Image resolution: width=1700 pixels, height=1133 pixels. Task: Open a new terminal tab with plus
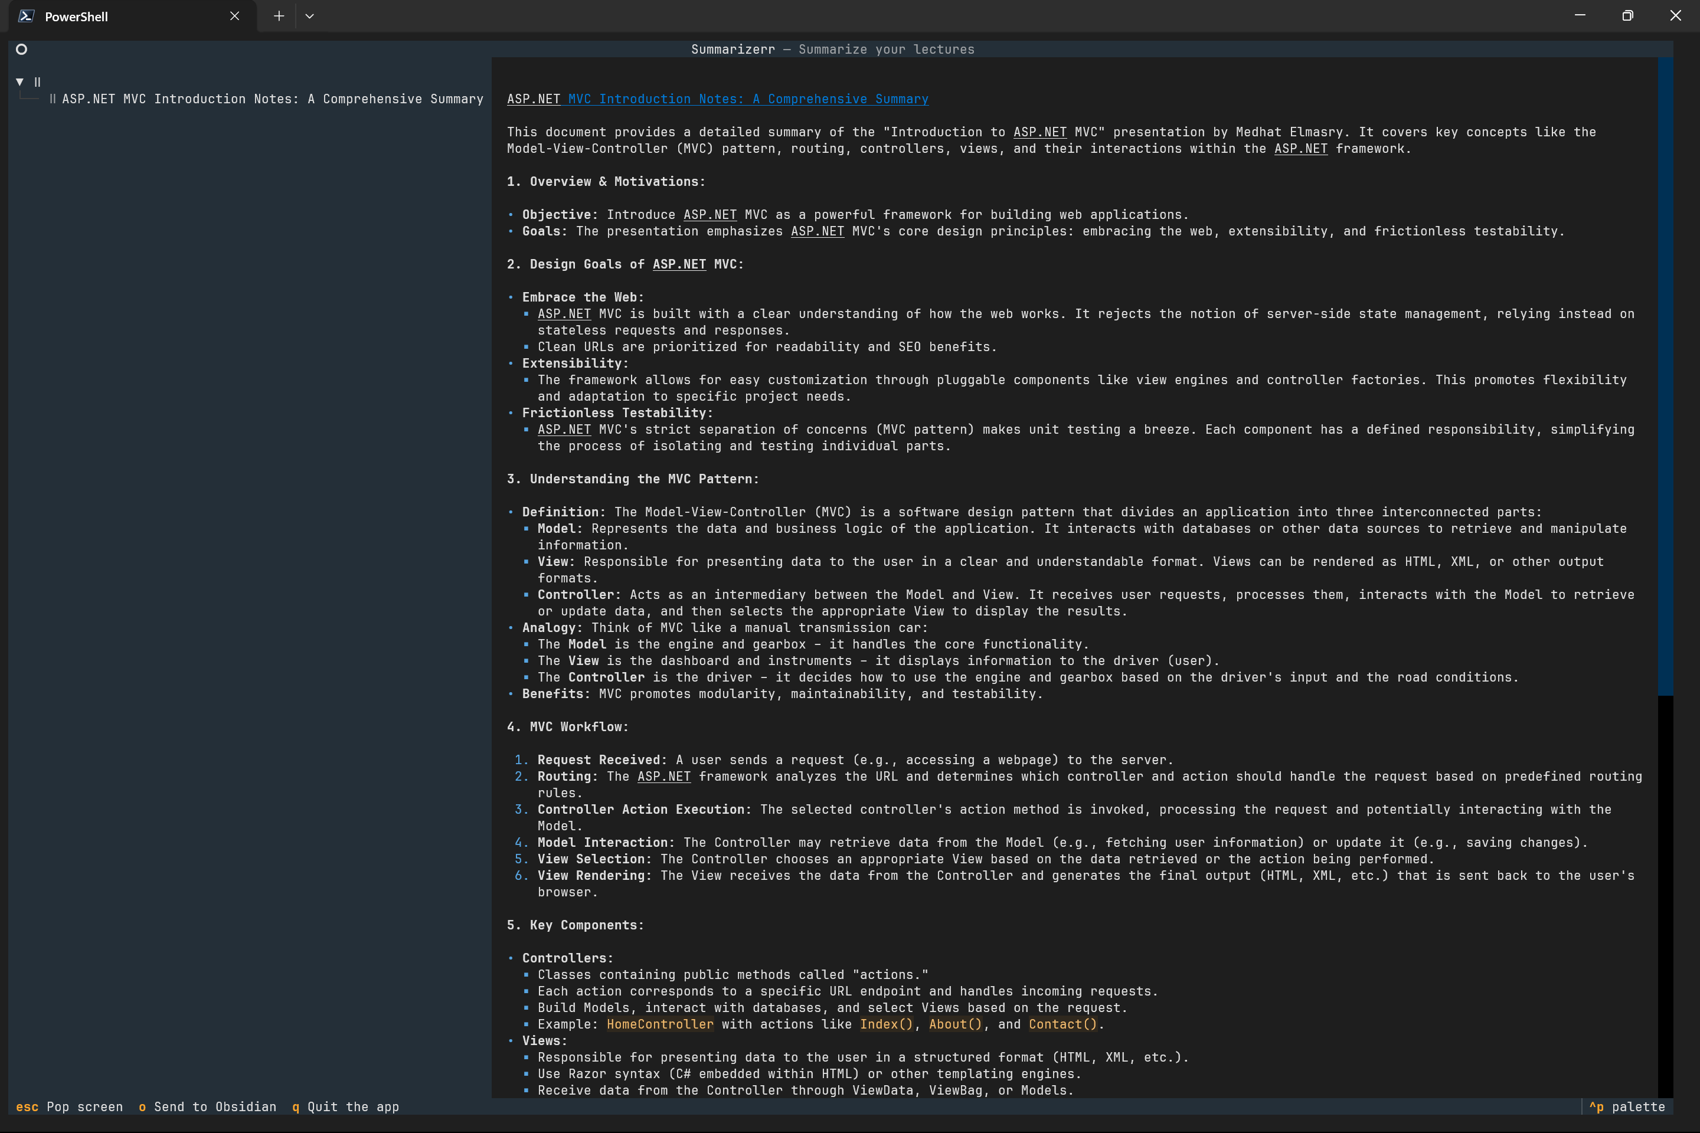coord(279,16)
